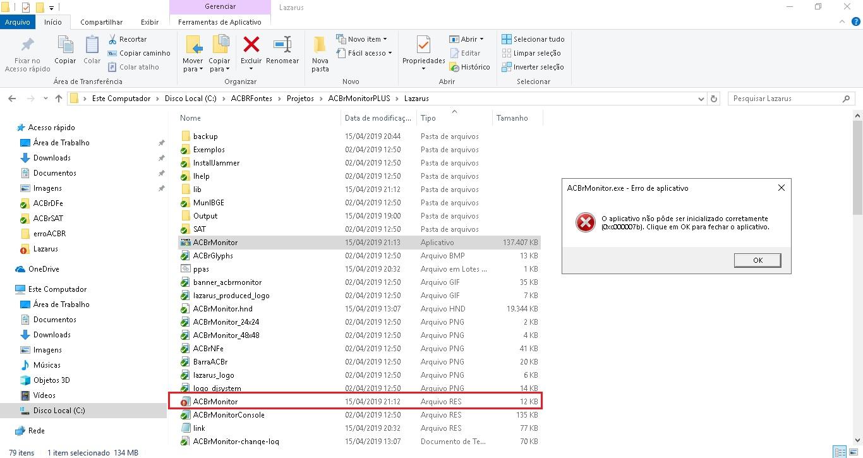Image resolution: width=863 pixels, height=458 pixels.
Task: Click Copiar caminho in ribbon
Action: point(139,53)
